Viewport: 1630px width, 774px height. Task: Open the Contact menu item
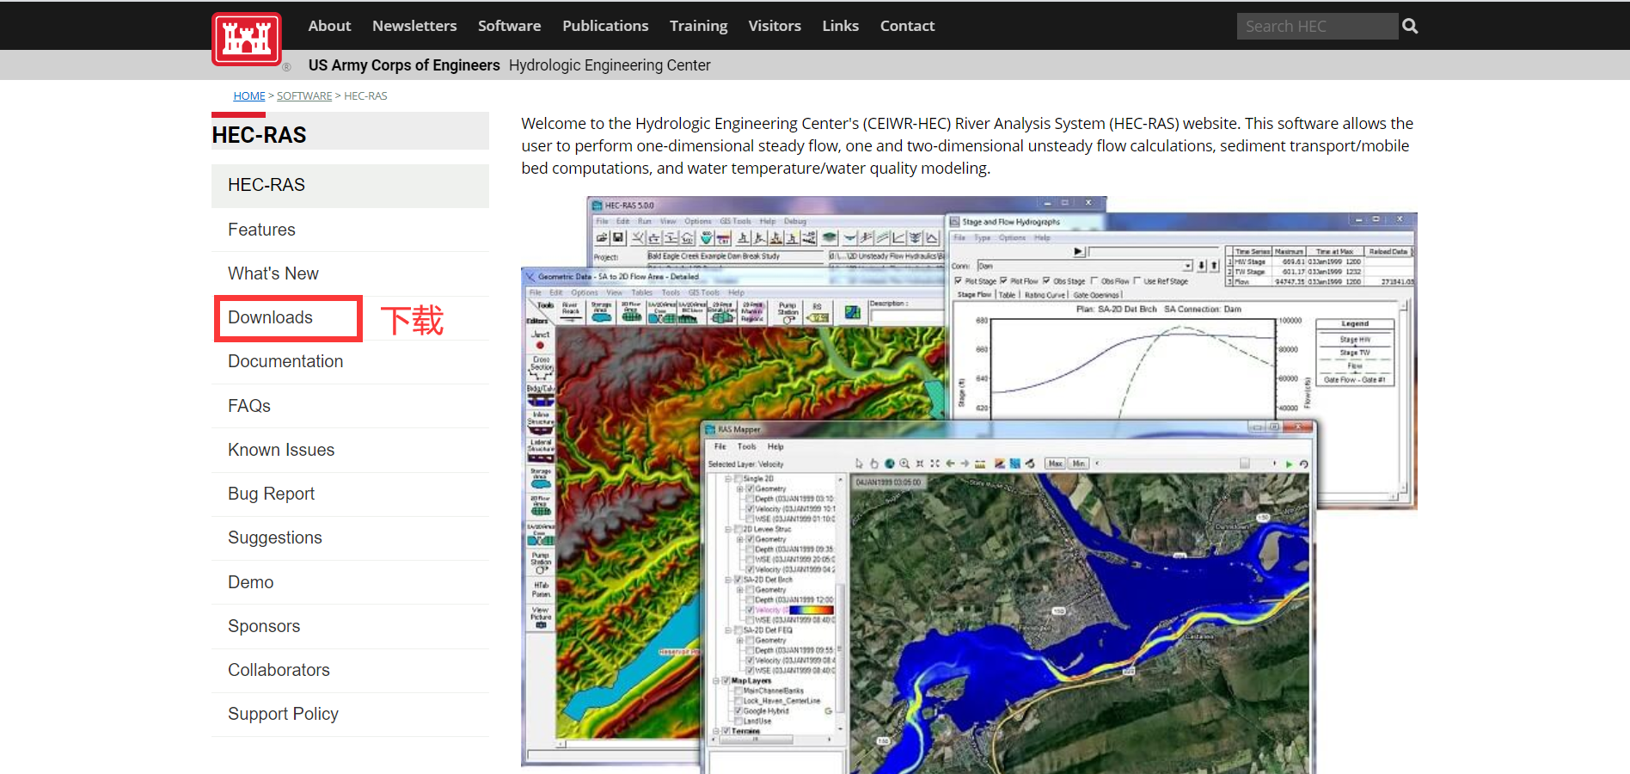click(907, 26)
